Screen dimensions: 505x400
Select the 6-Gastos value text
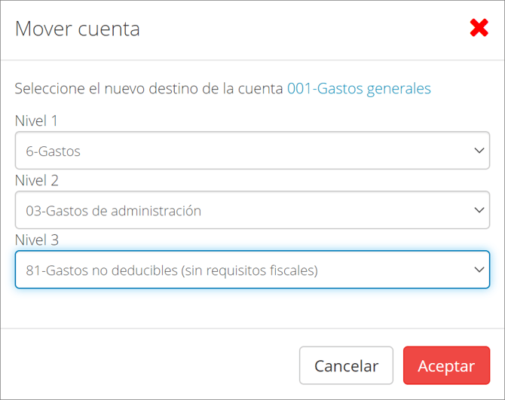tap(54, 151)
